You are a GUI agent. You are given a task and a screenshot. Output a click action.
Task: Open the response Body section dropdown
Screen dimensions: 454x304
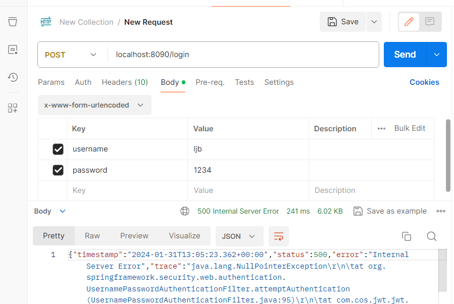tap(50, 211)
